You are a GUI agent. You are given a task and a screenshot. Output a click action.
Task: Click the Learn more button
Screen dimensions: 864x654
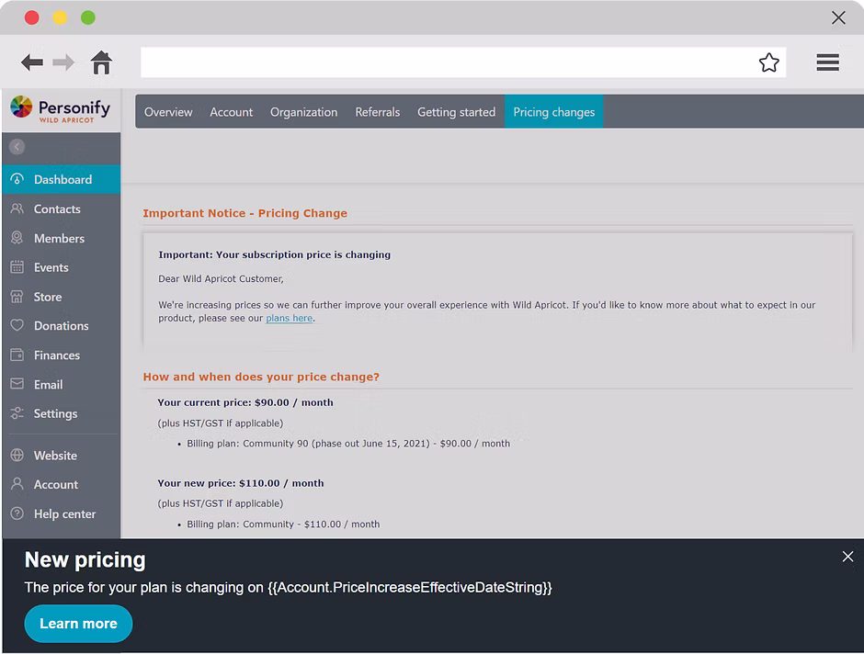click(78, 623)
